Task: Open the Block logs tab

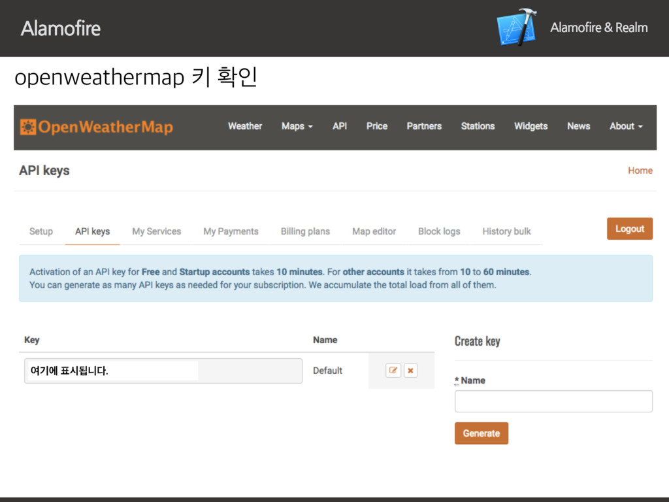Action: [439, 231]
